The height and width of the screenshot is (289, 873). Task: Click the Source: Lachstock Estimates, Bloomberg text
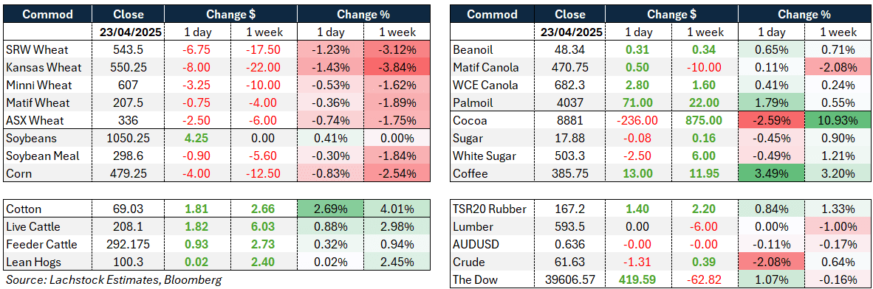pyautogui.click(x=114, y=279)
